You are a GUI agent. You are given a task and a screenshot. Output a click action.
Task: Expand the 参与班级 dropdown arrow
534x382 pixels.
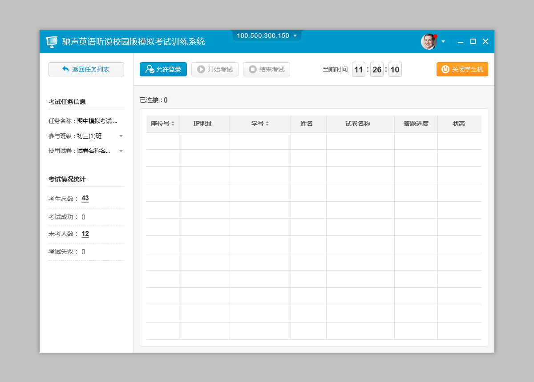[x=121, y=136]
